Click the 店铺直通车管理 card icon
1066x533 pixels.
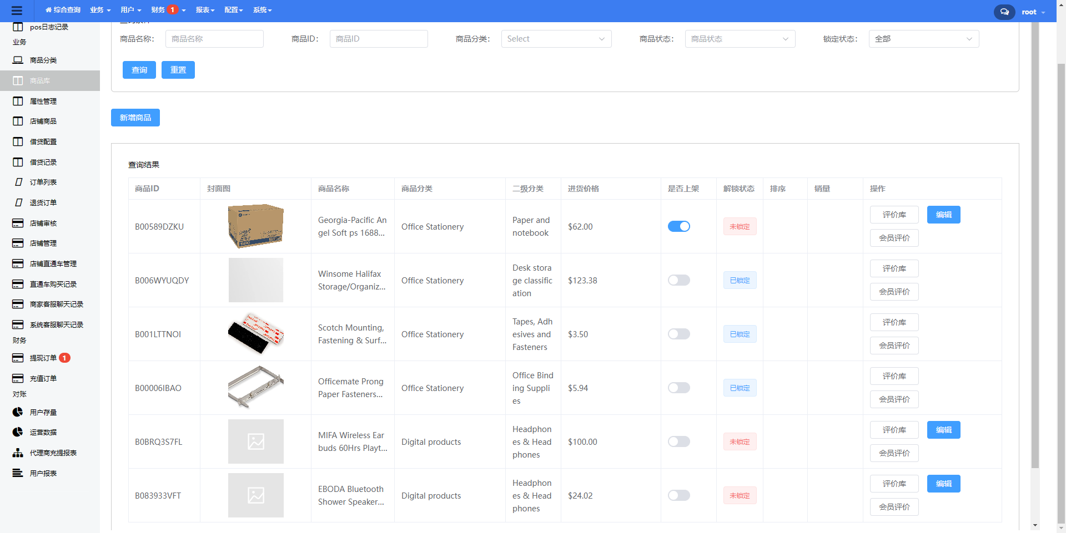click(x=18, y=263)
